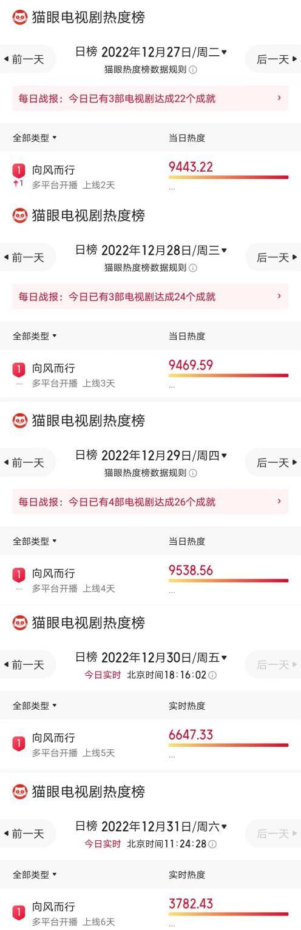Open the info icon beside the Dec 28 data rules

pos(193,268)
